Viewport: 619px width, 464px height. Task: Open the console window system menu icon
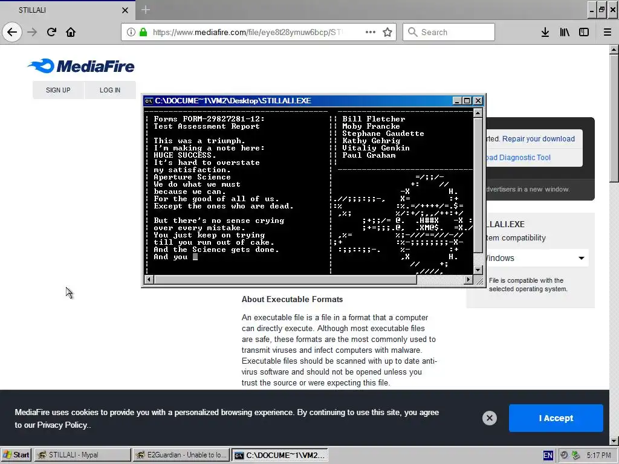(149, 101)
